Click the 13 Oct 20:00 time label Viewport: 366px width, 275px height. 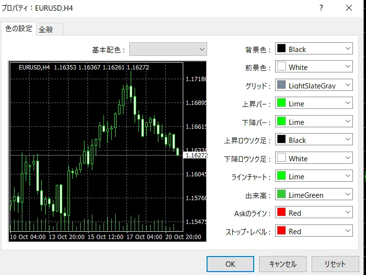(x=67, y=237)
